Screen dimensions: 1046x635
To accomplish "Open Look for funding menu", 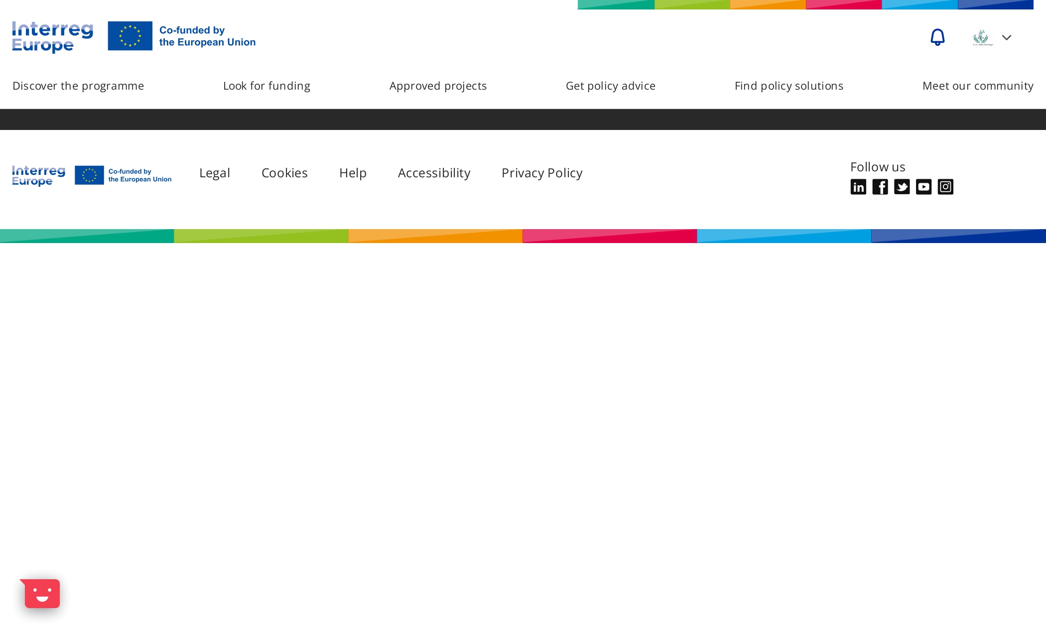I will tap(266, 86).
